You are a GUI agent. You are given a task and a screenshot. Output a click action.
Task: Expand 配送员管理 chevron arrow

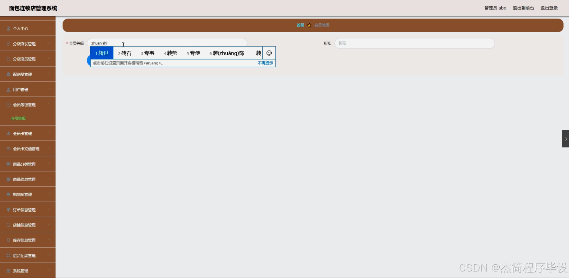(x=49, y=74)
